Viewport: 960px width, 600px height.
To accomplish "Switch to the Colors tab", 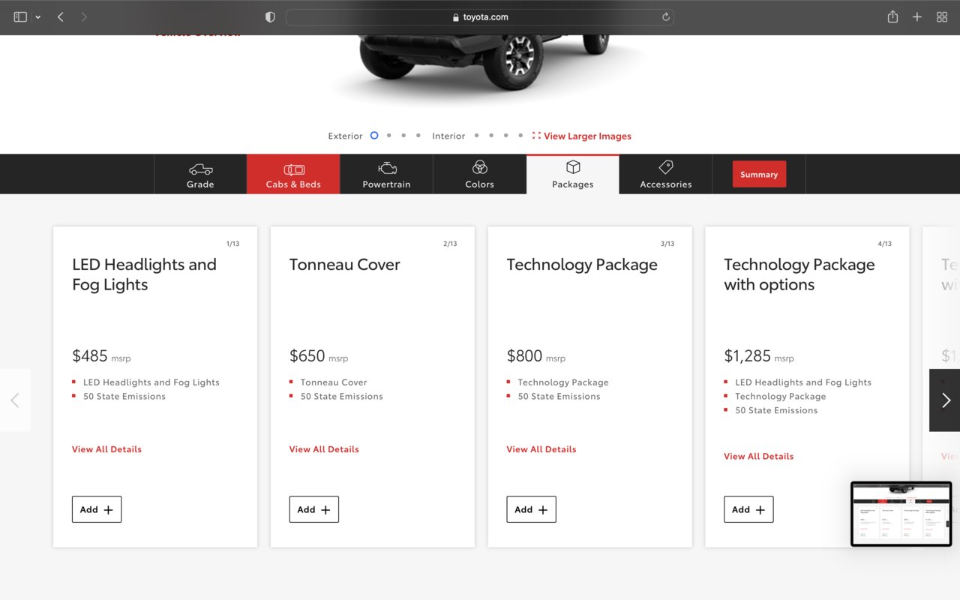I will [479, 175].
